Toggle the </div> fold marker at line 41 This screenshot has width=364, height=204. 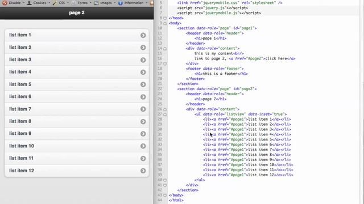pyautogui.click(x=165, y=185)
